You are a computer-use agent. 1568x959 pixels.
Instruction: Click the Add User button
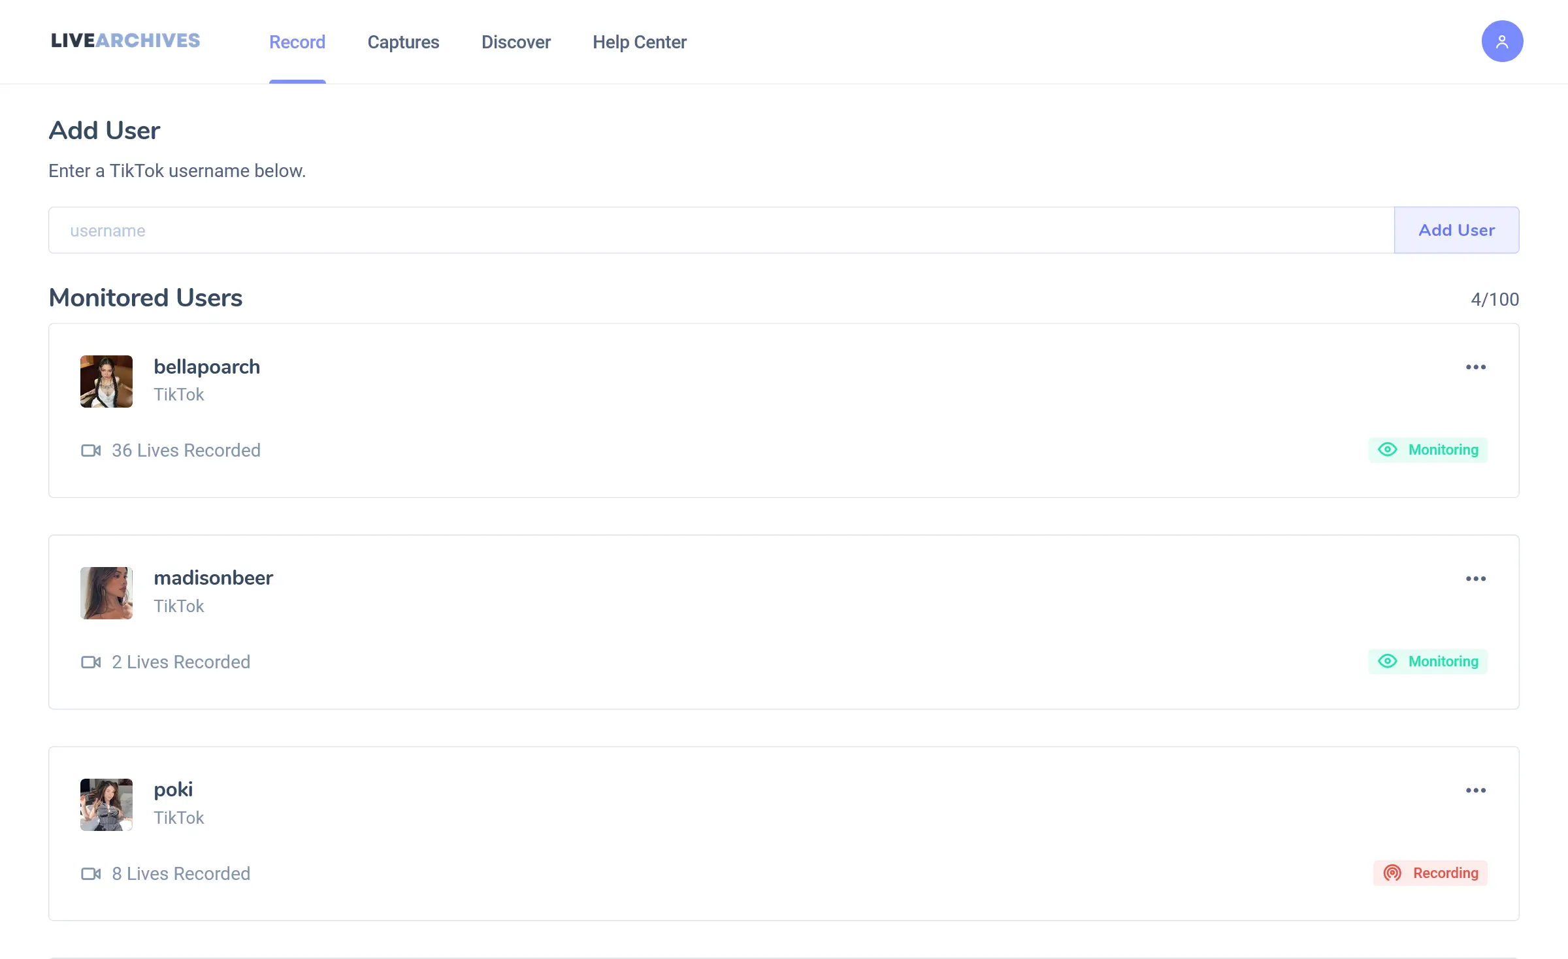(x=1456, y=230)
